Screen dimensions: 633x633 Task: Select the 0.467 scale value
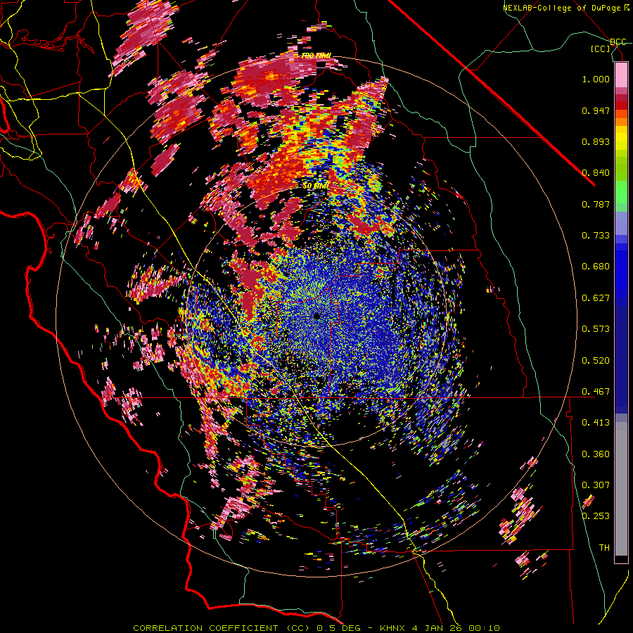pyautogui.click(x=596, y=392)
